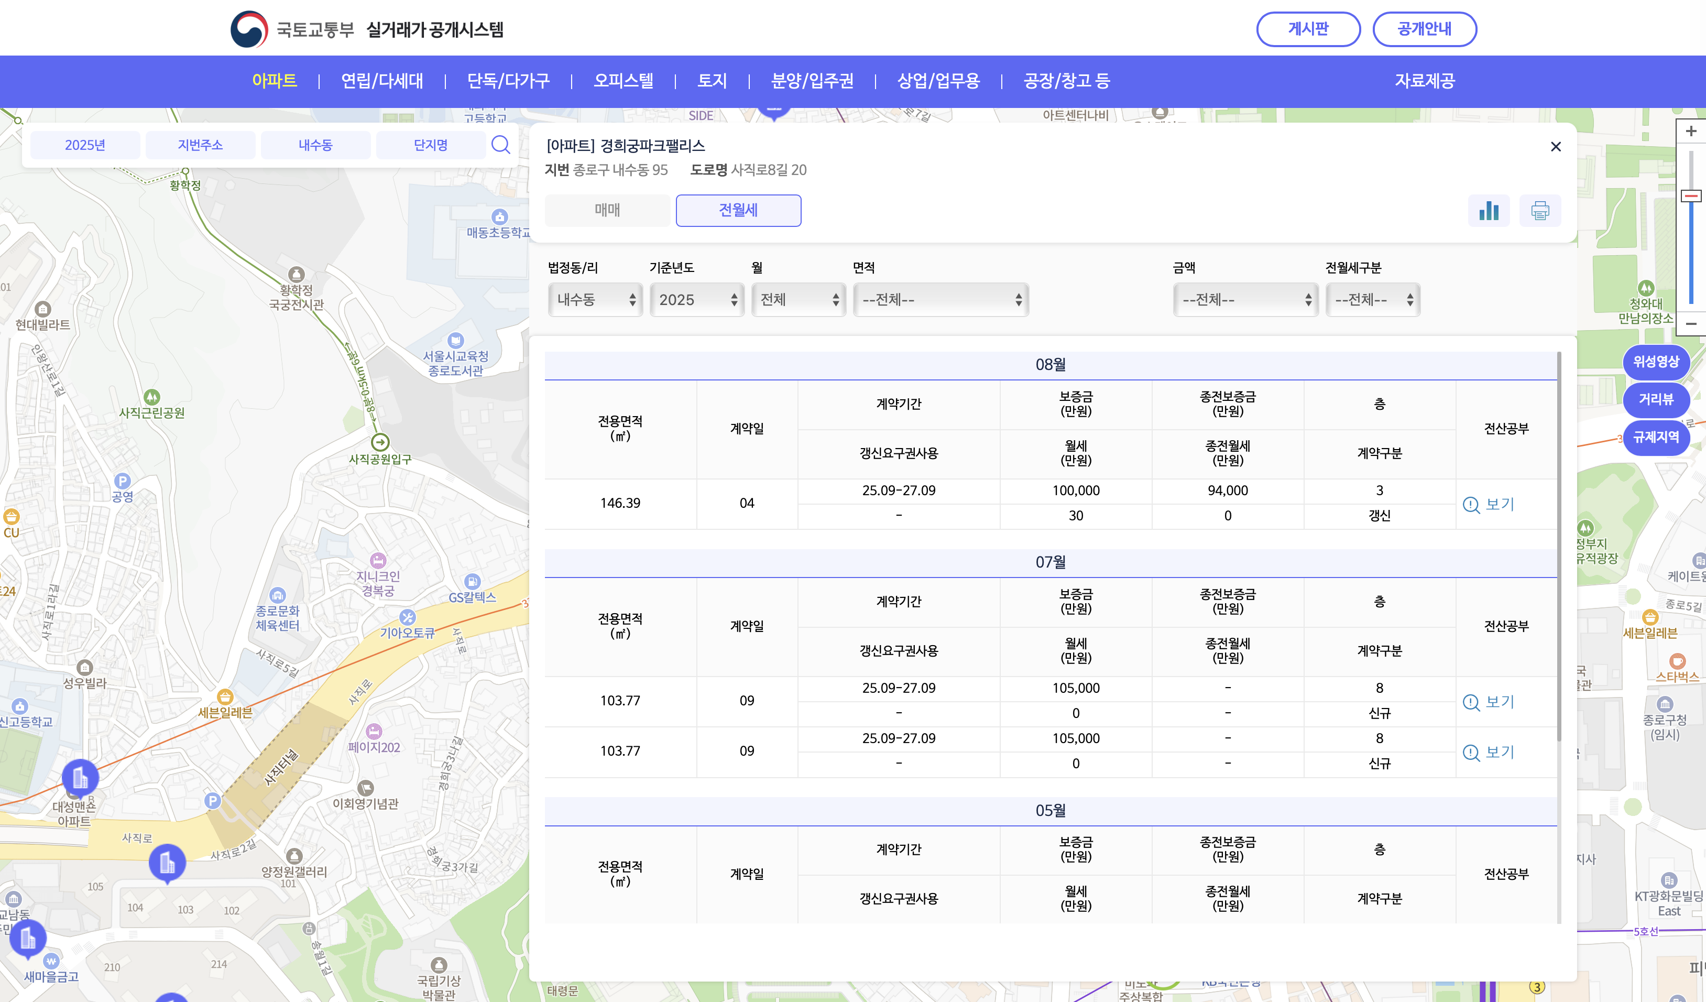
Task: Open the 전월세구분 dropdown
Action: [1372, 300]
